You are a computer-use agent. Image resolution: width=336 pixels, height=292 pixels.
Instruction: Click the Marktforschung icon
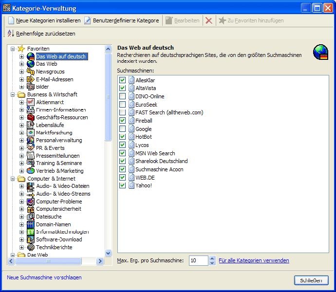point(31,132)
